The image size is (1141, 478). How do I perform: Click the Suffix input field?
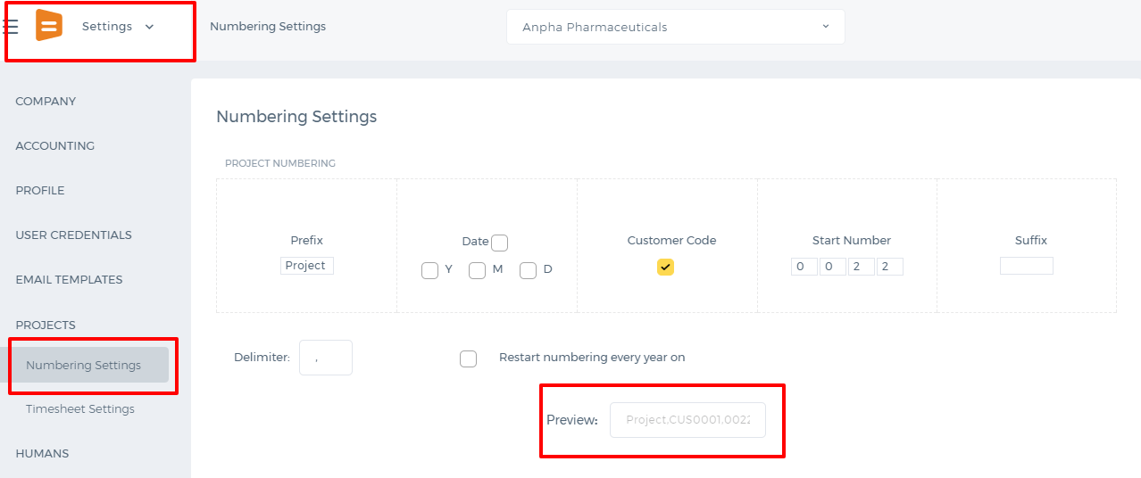(1027, 266)
